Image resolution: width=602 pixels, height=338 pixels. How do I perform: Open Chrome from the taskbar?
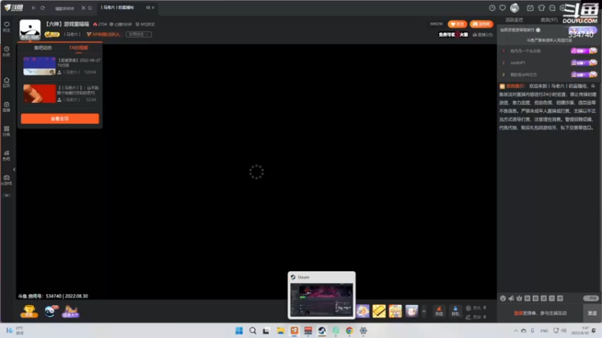[349, 330]
